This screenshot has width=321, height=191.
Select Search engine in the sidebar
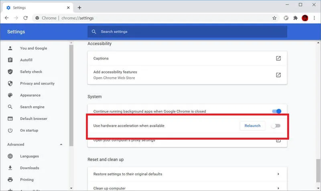[32, 107]
